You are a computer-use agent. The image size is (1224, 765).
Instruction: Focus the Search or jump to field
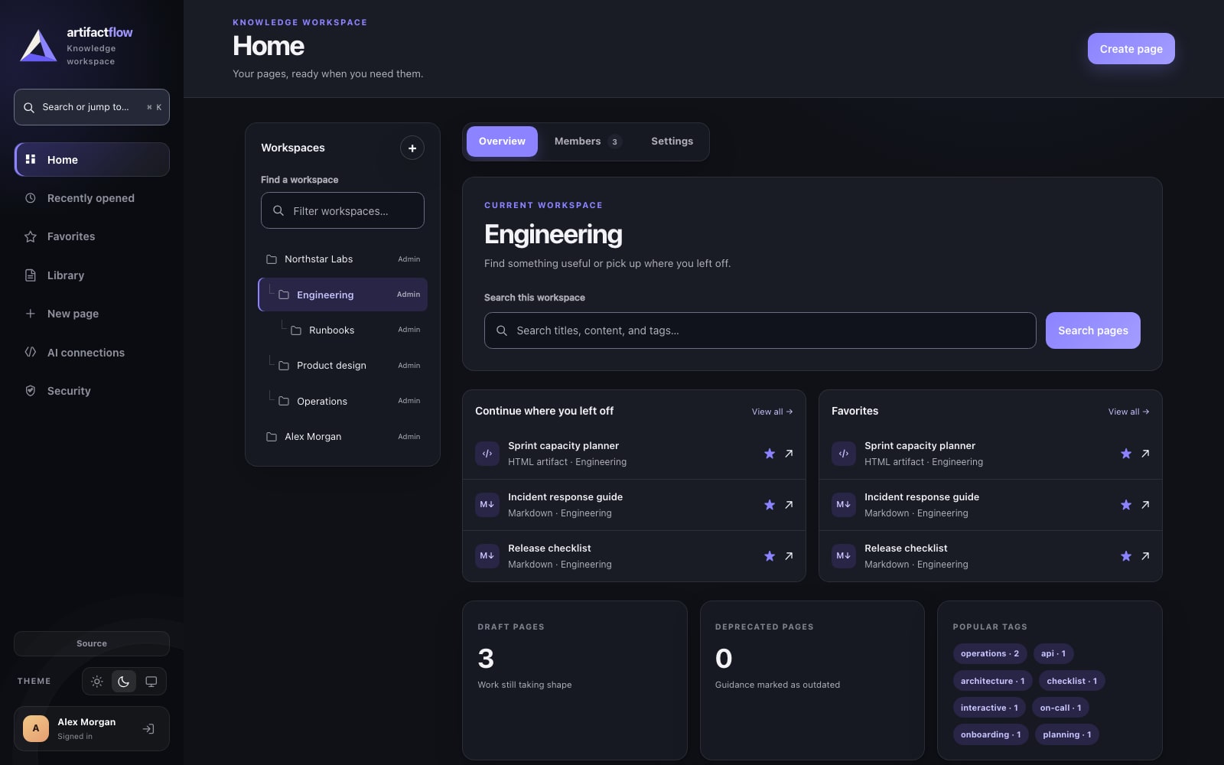click(x=92, y=107)
